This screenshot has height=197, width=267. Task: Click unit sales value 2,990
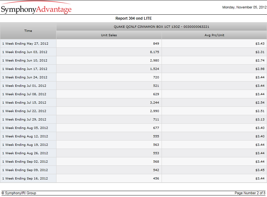pos(154,111)
